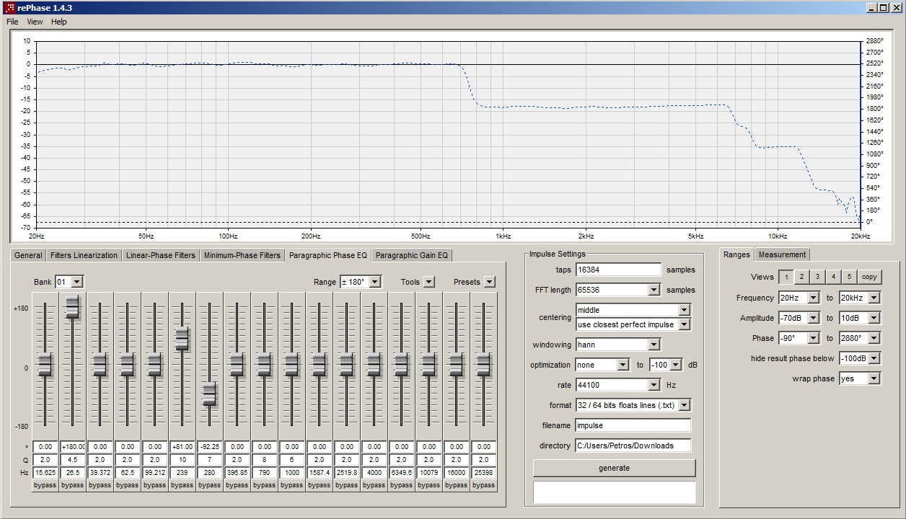Open the Help menu

click(59, 22)
